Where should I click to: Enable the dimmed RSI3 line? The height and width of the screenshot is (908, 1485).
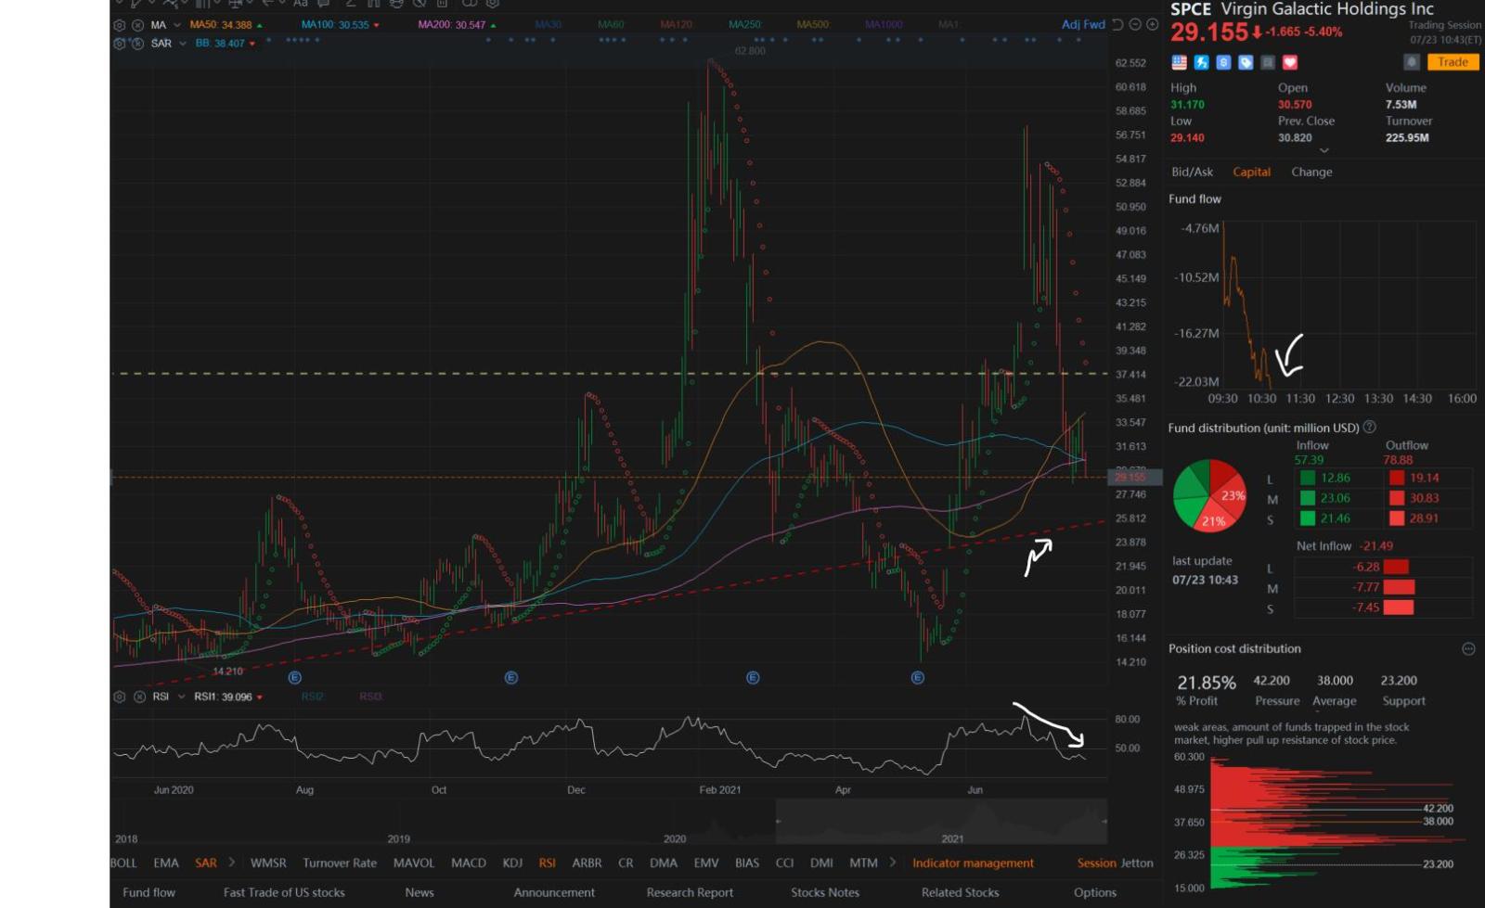coord(370,697)
